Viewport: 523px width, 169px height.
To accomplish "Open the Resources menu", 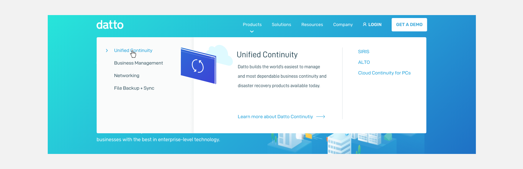I will 312,25.
